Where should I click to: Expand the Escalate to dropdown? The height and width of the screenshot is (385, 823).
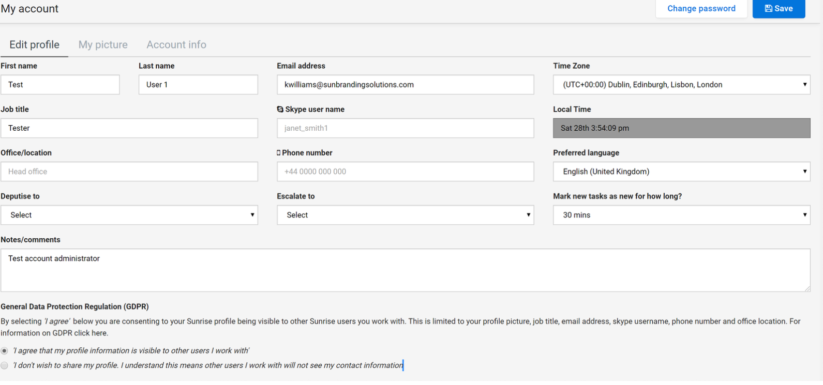coord(405,215)
